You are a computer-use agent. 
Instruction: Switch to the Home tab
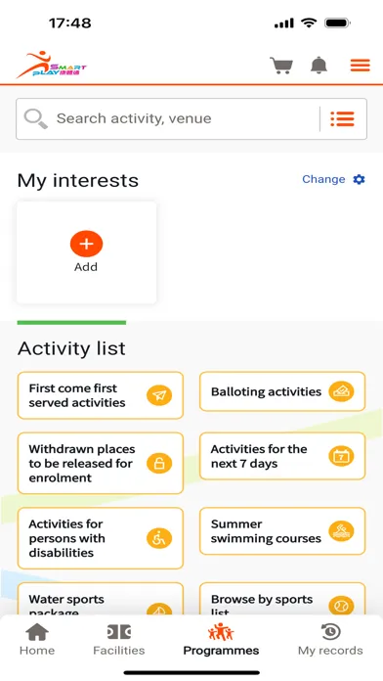37,639
